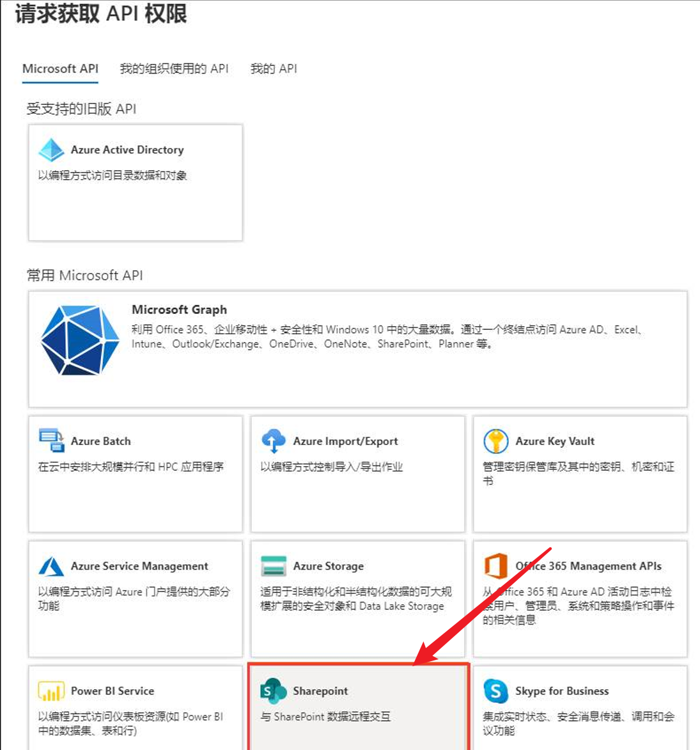Click the Office 365 Management APIs description

(579, 605)
